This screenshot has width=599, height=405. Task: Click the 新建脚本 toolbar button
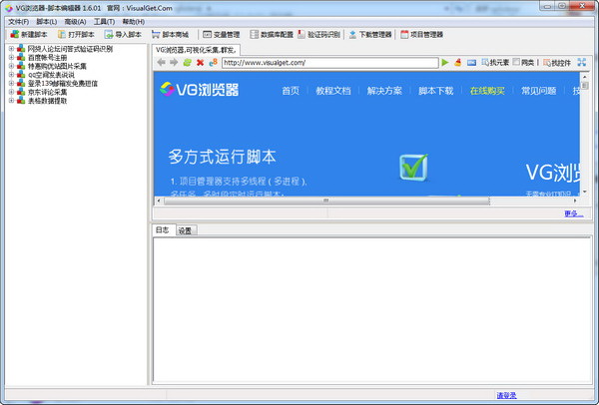(x=29, y=34)
